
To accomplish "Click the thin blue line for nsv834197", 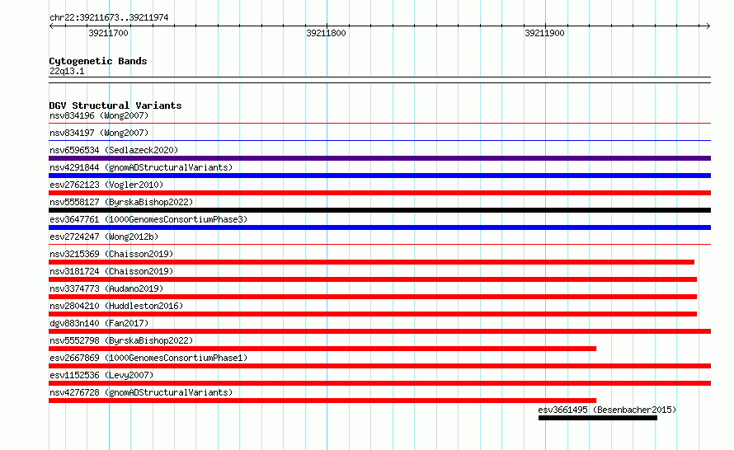I will coord(379,140).
